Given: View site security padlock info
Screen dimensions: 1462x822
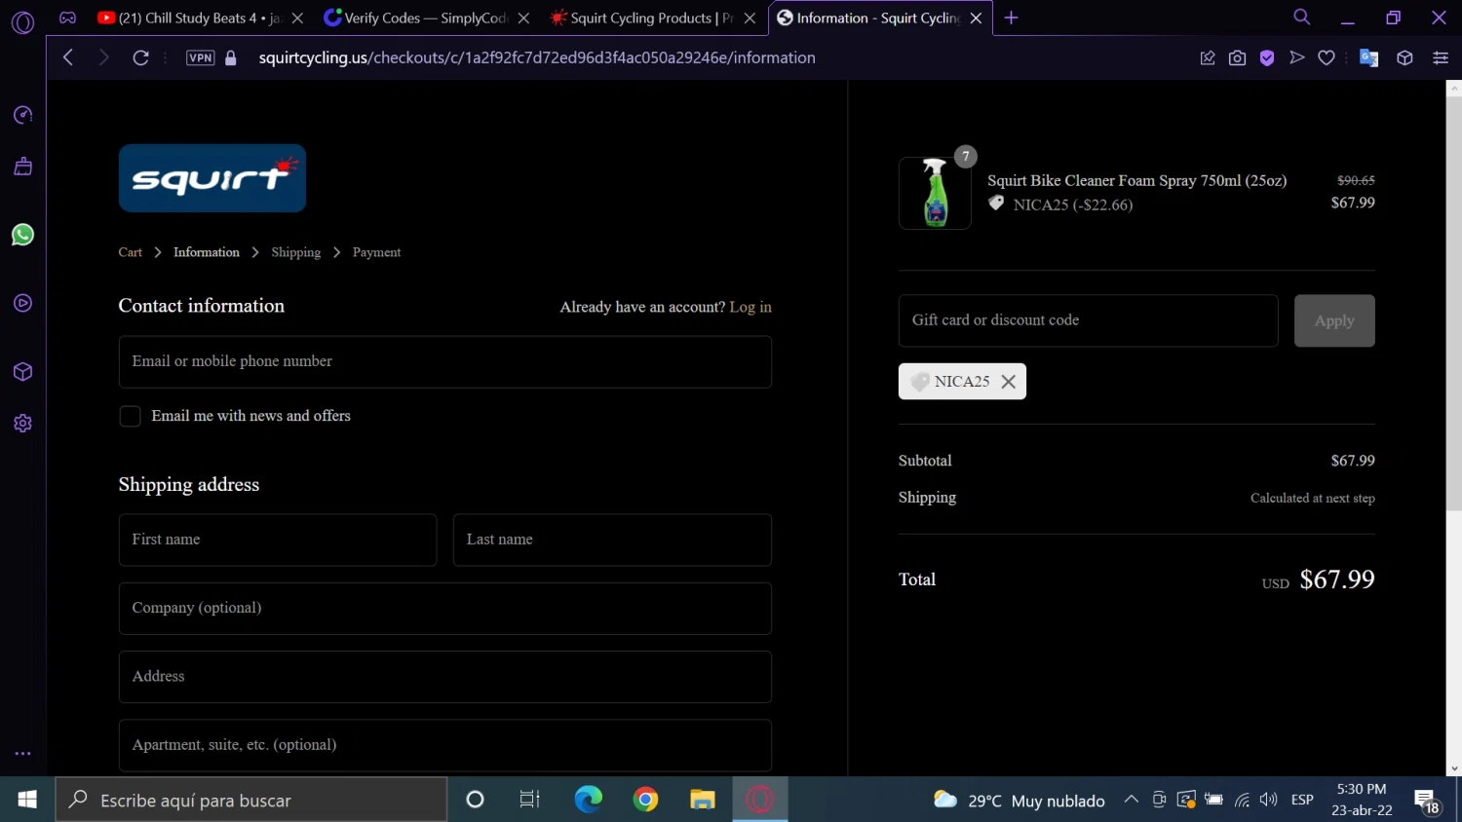Looking at the screenshot, I should coord(231,57).
